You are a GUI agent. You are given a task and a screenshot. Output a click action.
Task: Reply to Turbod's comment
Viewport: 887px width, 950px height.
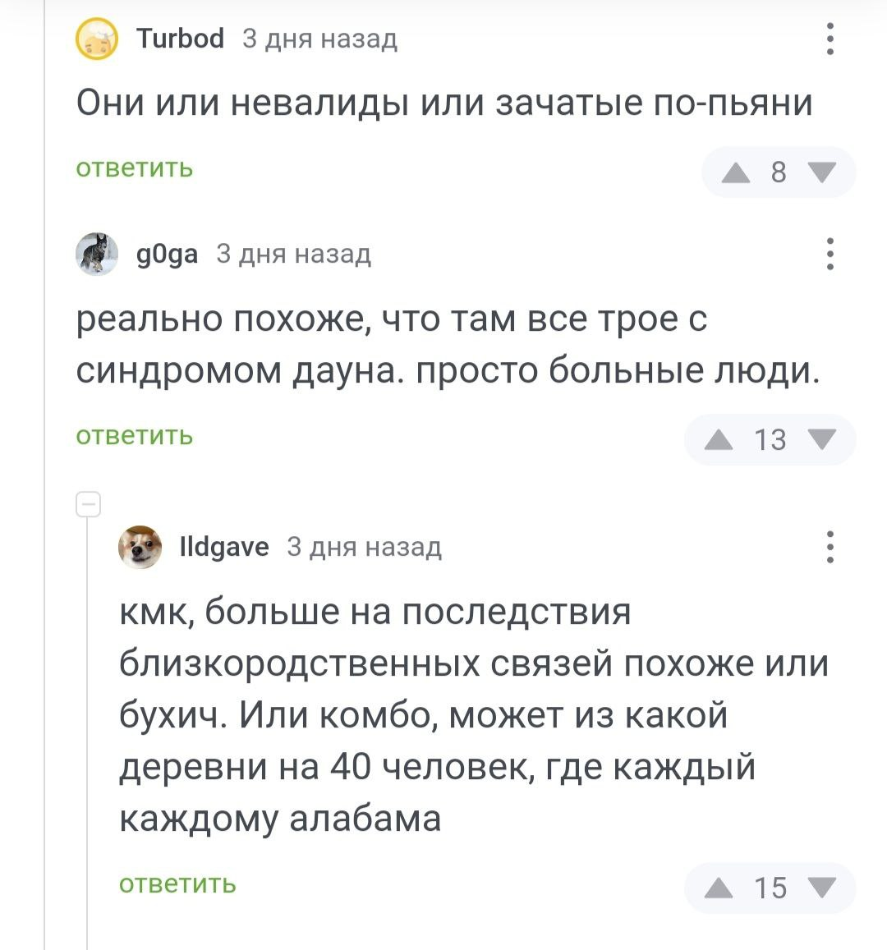(x=135, y=168)
